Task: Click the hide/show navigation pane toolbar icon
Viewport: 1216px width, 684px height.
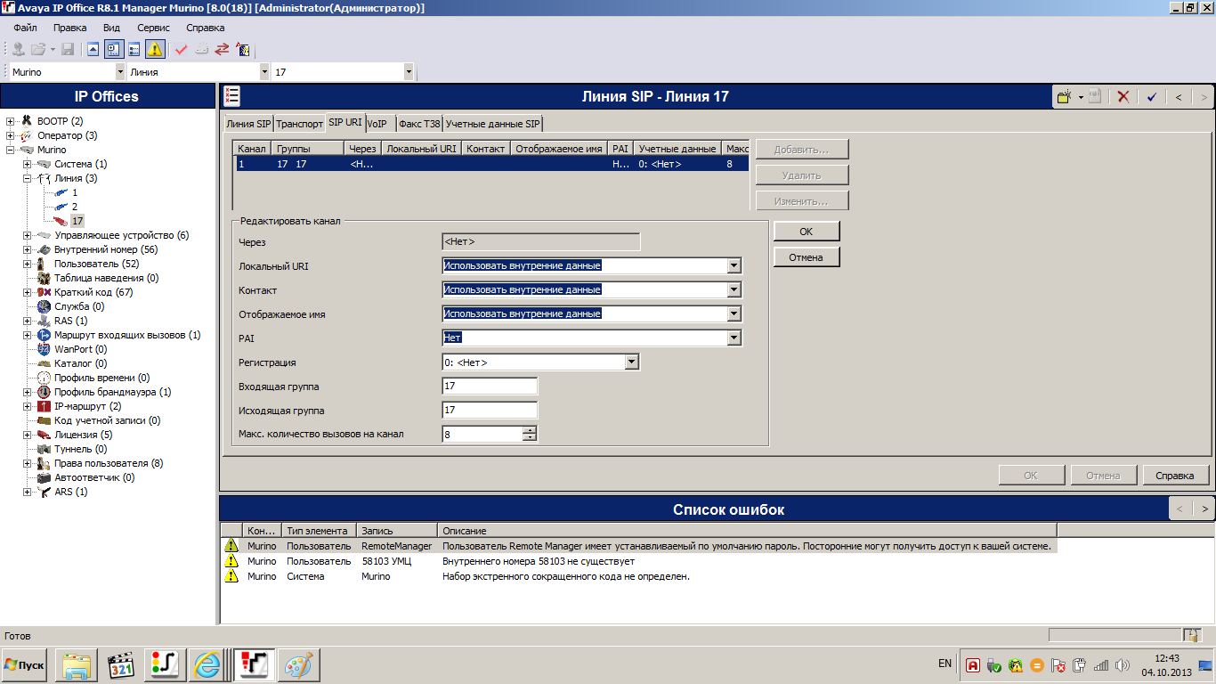Action: 93,49
